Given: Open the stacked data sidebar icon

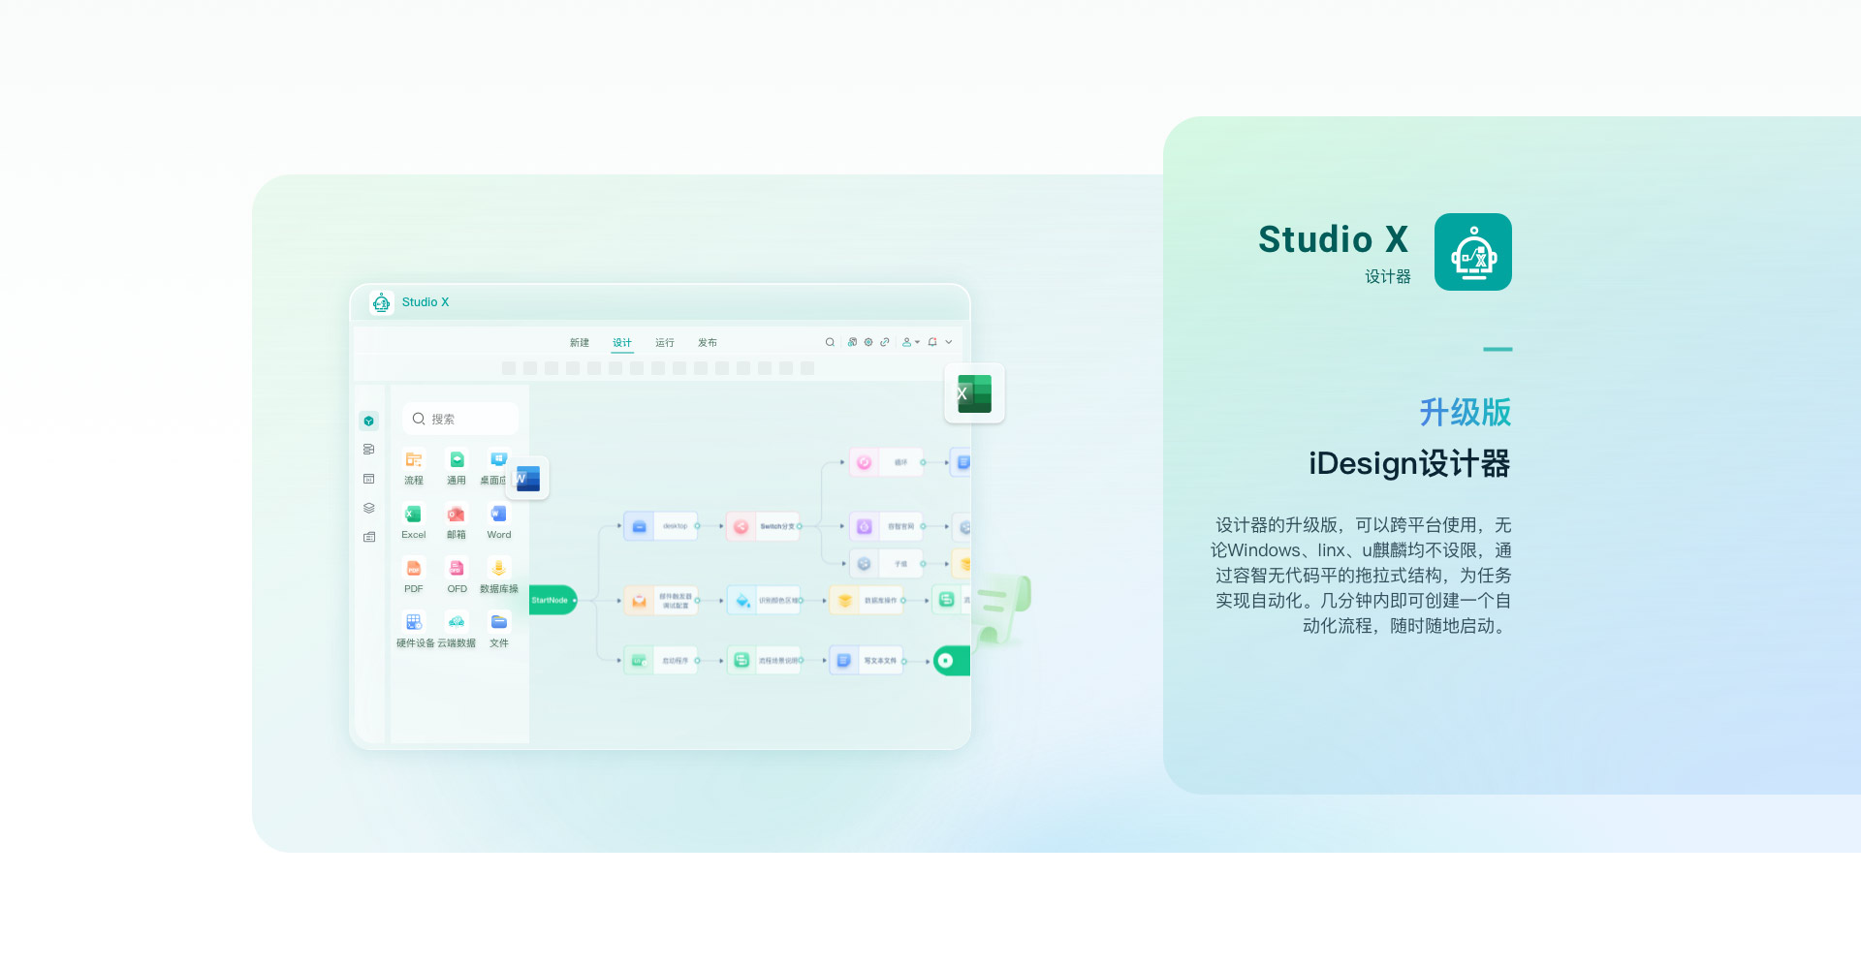Looking at the screenshot, I should click(368, 450).
